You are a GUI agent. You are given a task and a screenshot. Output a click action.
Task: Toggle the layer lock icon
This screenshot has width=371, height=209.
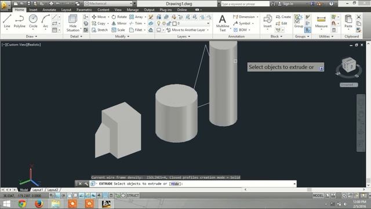click(x=169, y=23)
